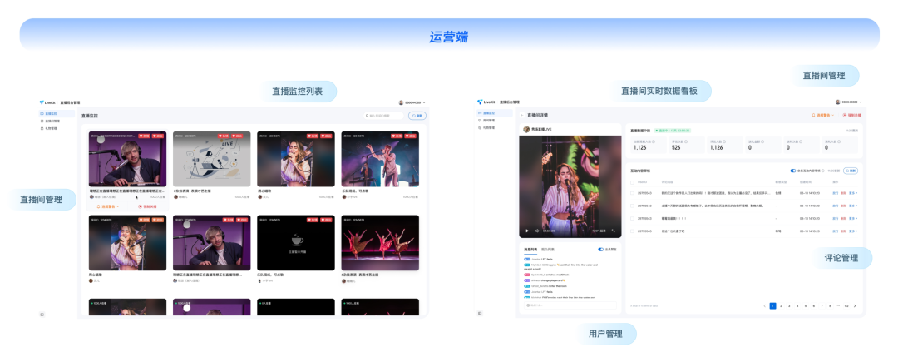Open the LIVE illustration stream card
Viewport: 898px width, 362px height.
[x=212, y=159]
